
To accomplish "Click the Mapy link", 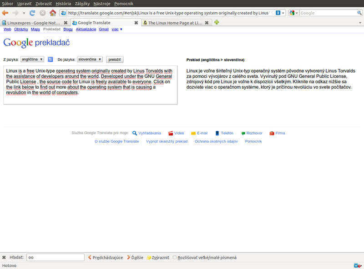I will [35, 29].
